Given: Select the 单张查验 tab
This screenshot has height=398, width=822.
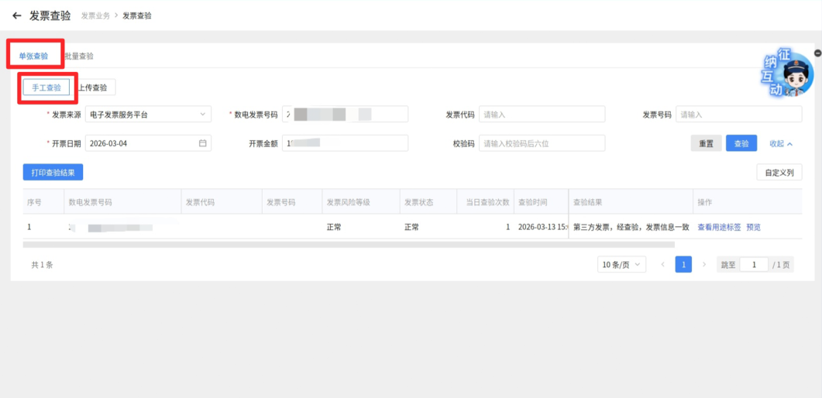Looking at the screenshot, I should point(33,56).
